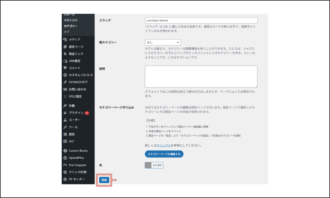Open the UpdraftPlus menu label
Viewport: 330px width, 198px height.
(76, 158)
